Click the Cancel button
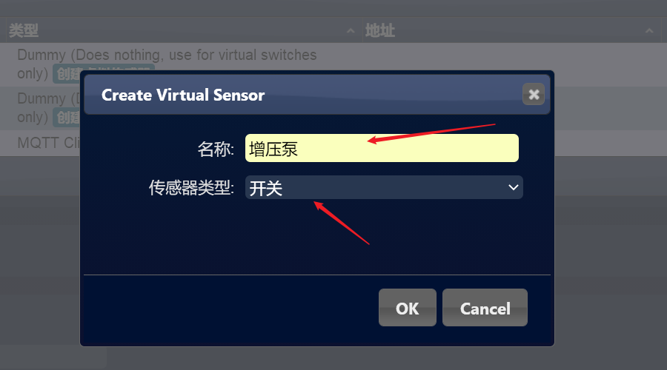The width and height of the screenshot is (667, 370). [x=485, y=308]
